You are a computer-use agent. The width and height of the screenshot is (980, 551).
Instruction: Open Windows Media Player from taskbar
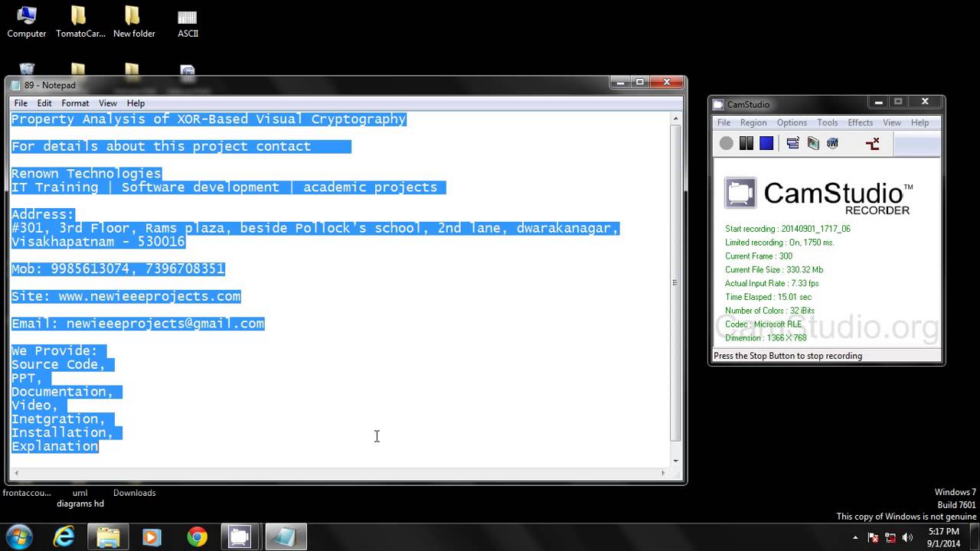[152, 537]
